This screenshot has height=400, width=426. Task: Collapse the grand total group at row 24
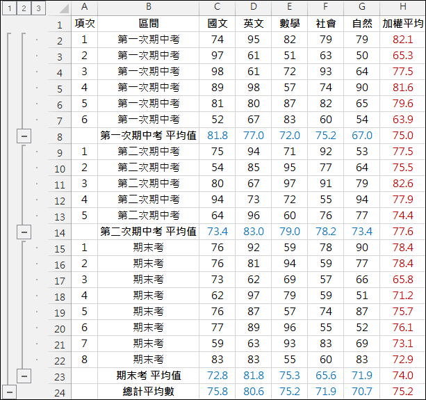point(10,392)
